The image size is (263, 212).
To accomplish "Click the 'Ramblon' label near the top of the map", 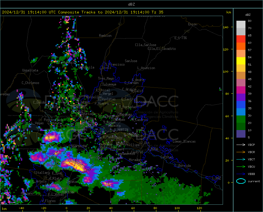I will (105, 36).
